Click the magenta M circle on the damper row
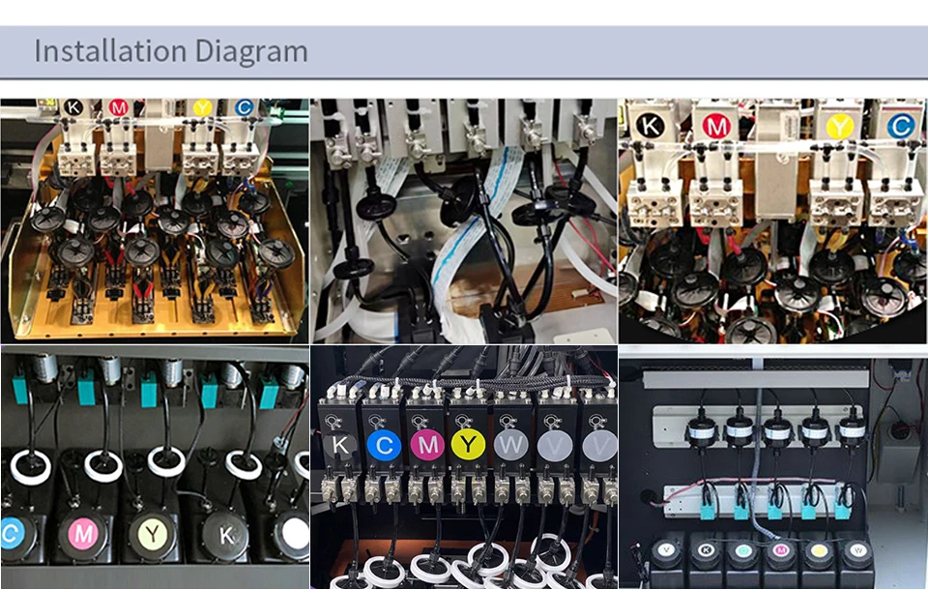The height and width of the screenshot is (590, 928). click(427, 445)
